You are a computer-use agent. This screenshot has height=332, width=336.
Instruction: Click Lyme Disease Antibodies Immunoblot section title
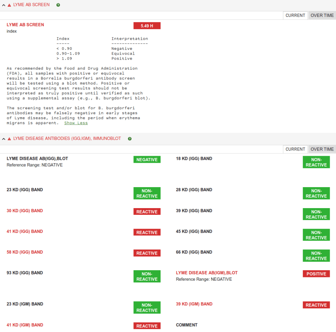(x=67, y=138)
